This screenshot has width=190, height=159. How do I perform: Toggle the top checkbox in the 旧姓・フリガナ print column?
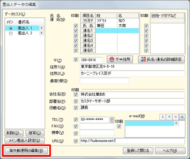click(x=146, y=26)
